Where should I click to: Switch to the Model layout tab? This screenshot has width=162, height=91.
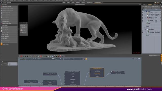coord(64,3)
